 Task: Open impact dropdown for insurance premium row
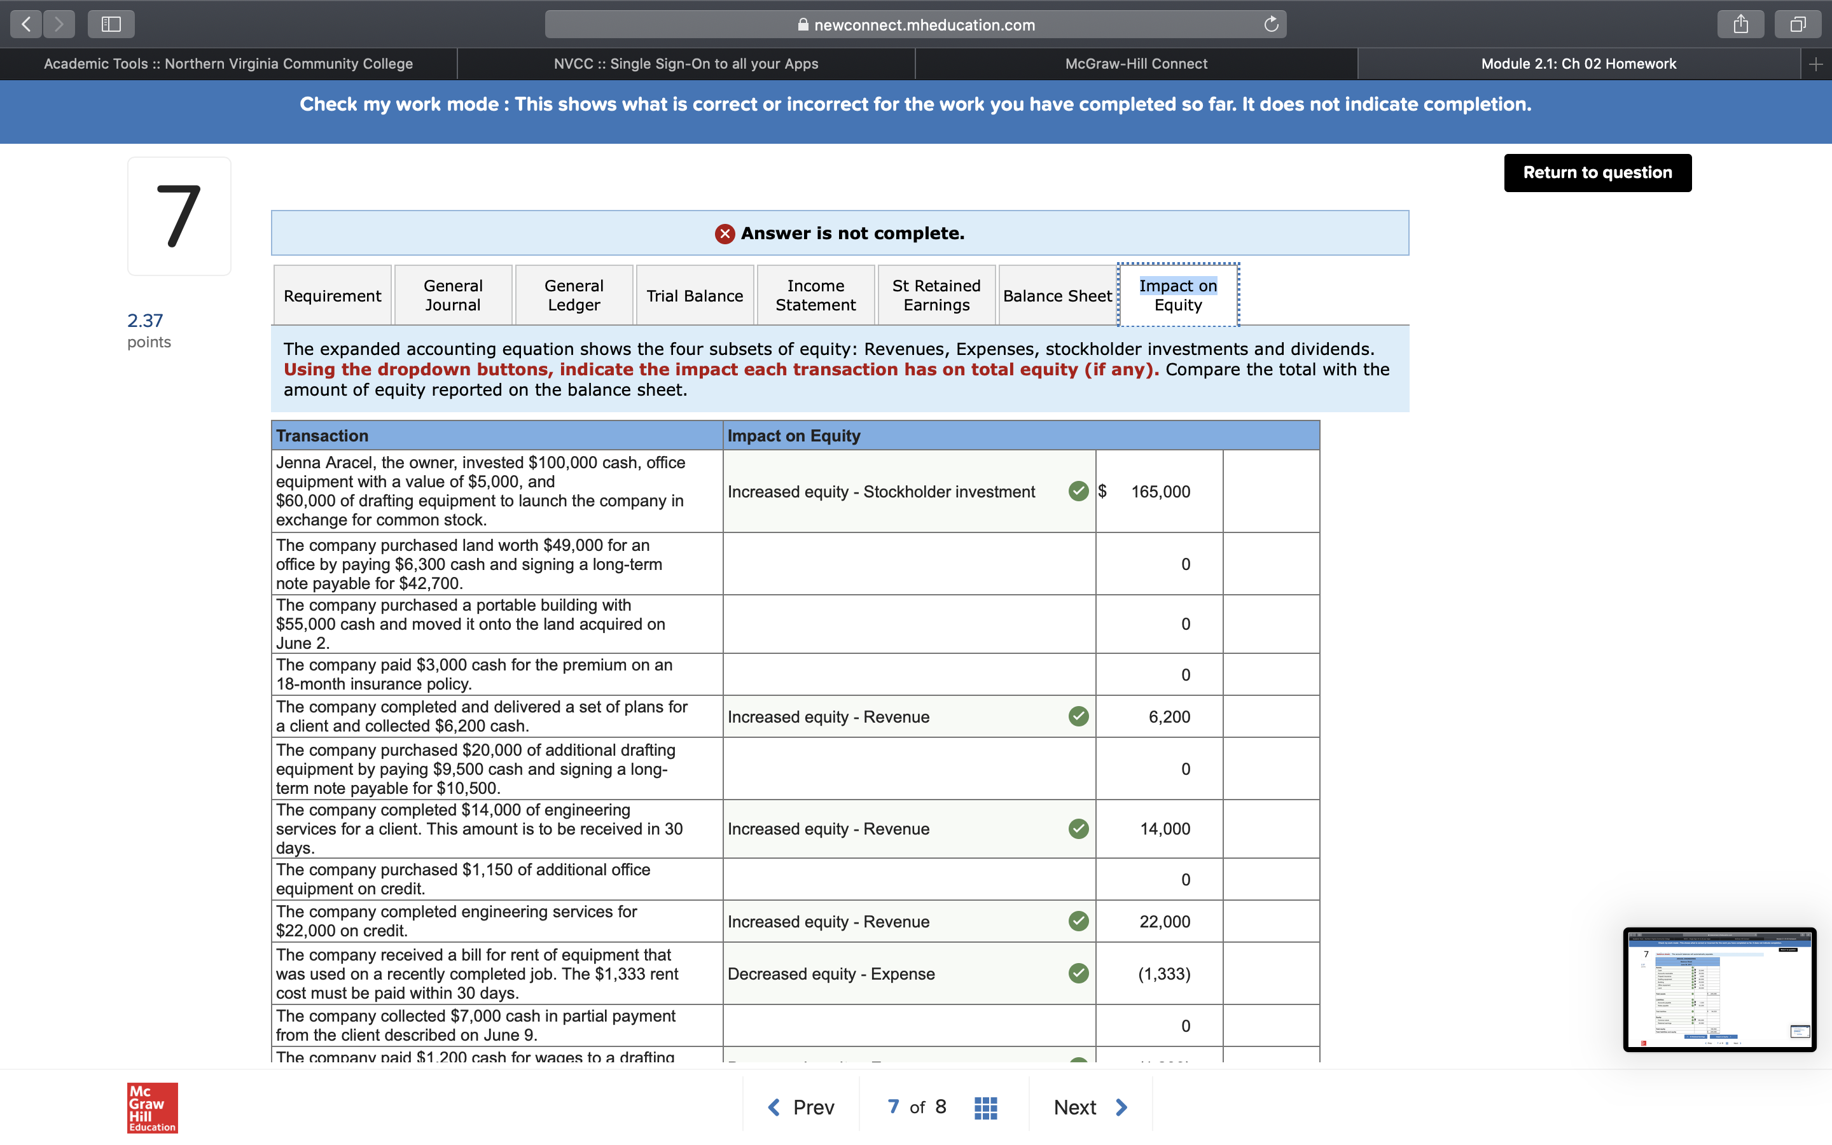coord(908,675)
